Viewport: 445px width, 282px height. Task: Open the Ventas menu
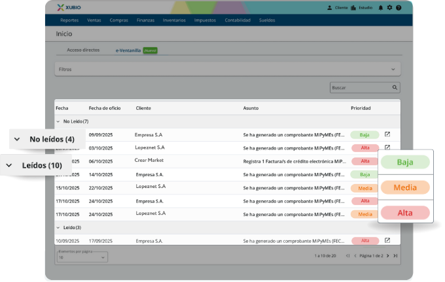tap(94, 20)
